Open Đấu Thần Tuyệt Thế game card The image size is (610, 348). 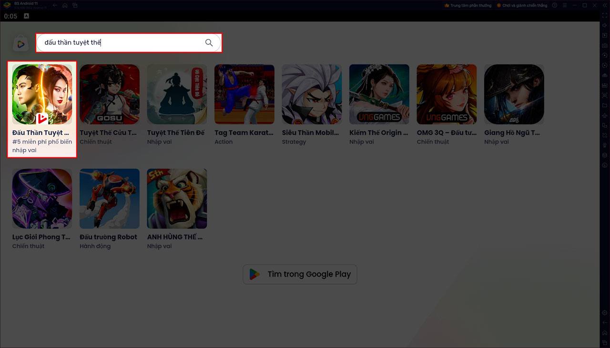[x=42, y=109]
